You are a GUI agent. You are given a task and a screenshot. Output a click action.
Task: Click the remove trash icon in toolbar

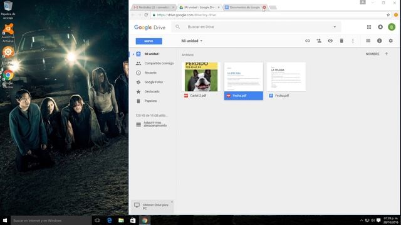341,41
